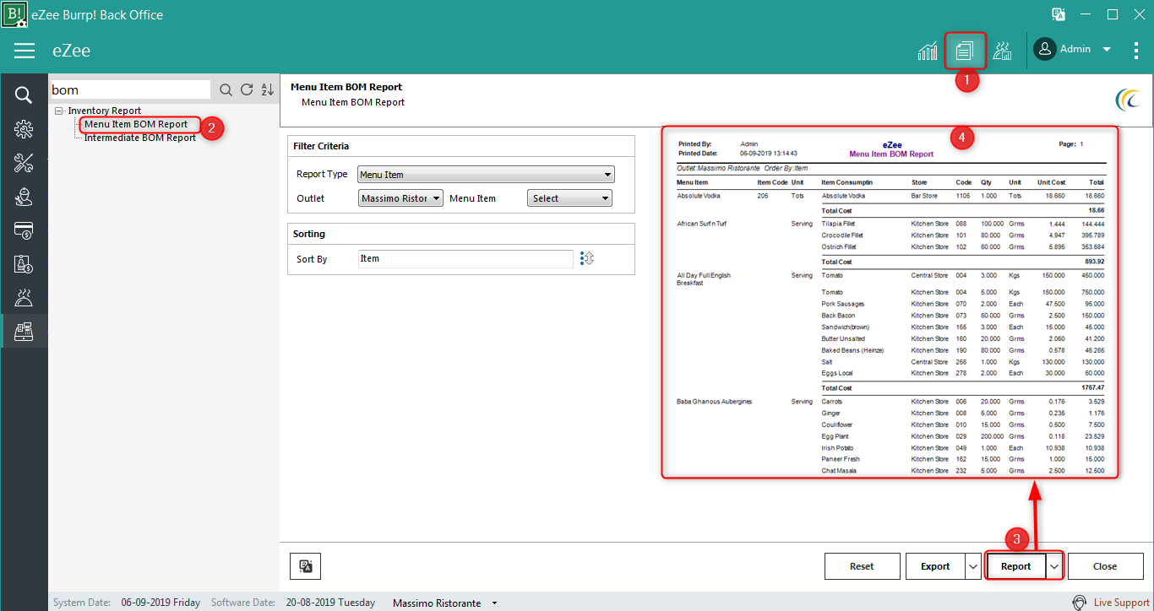Screen dimensions: 1154x611
Task: Open the Report Type dropdown
Action: (x=486, y=175)
